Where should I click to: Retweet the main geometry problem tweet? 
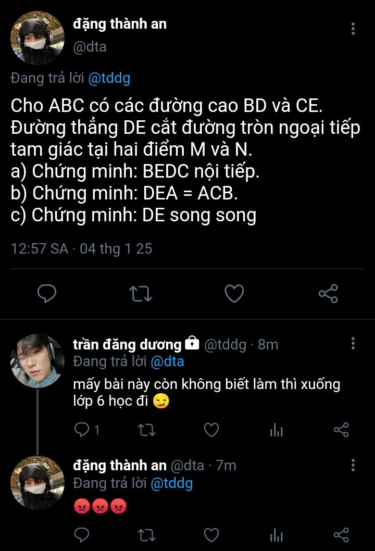point(141,294)
